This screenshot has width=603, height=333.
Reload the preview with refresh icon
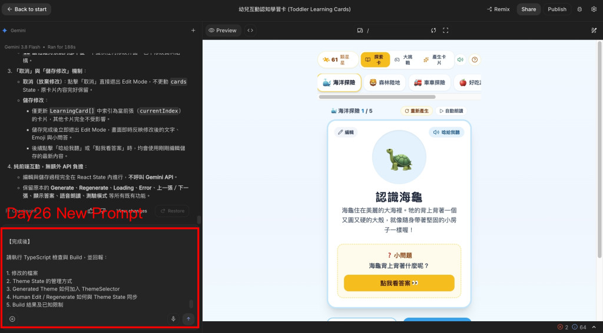(433, 31)
